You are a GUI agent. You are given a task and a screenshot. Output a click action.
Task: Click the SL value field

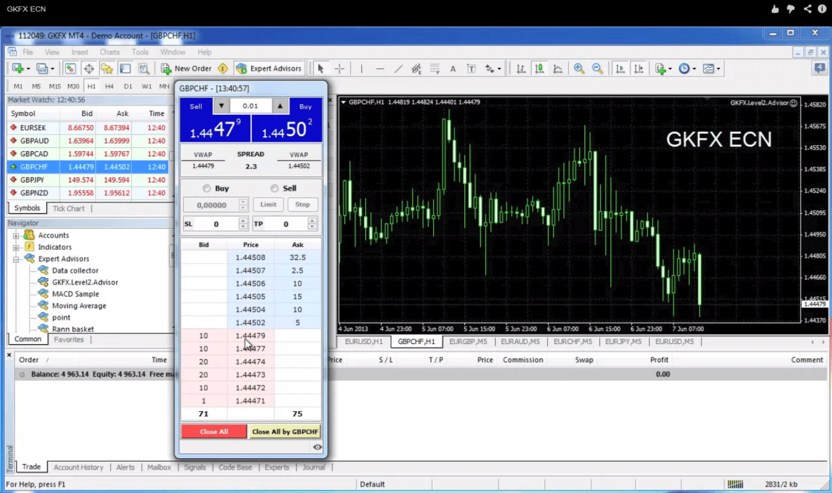click(216, 224)
